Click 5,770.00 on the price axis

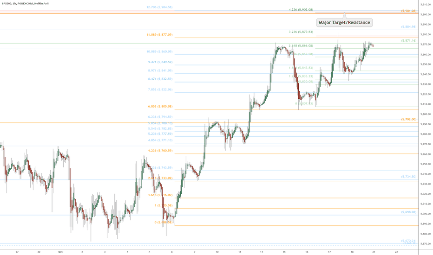click(x=426, y=144)
